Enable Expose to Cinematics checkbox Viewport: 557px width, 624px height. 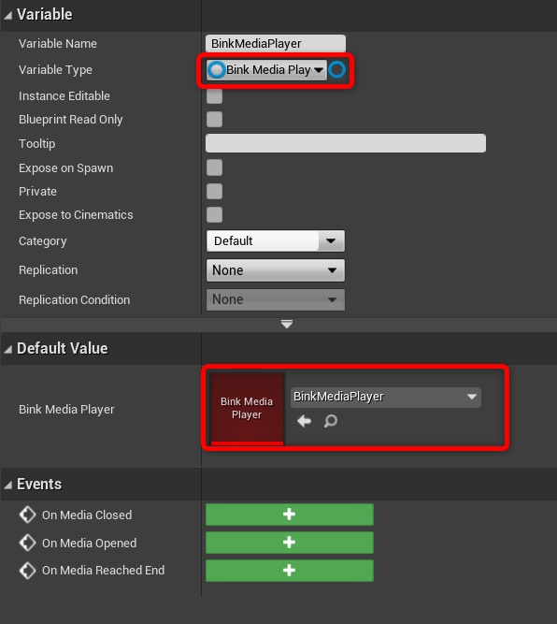[214, 215]
